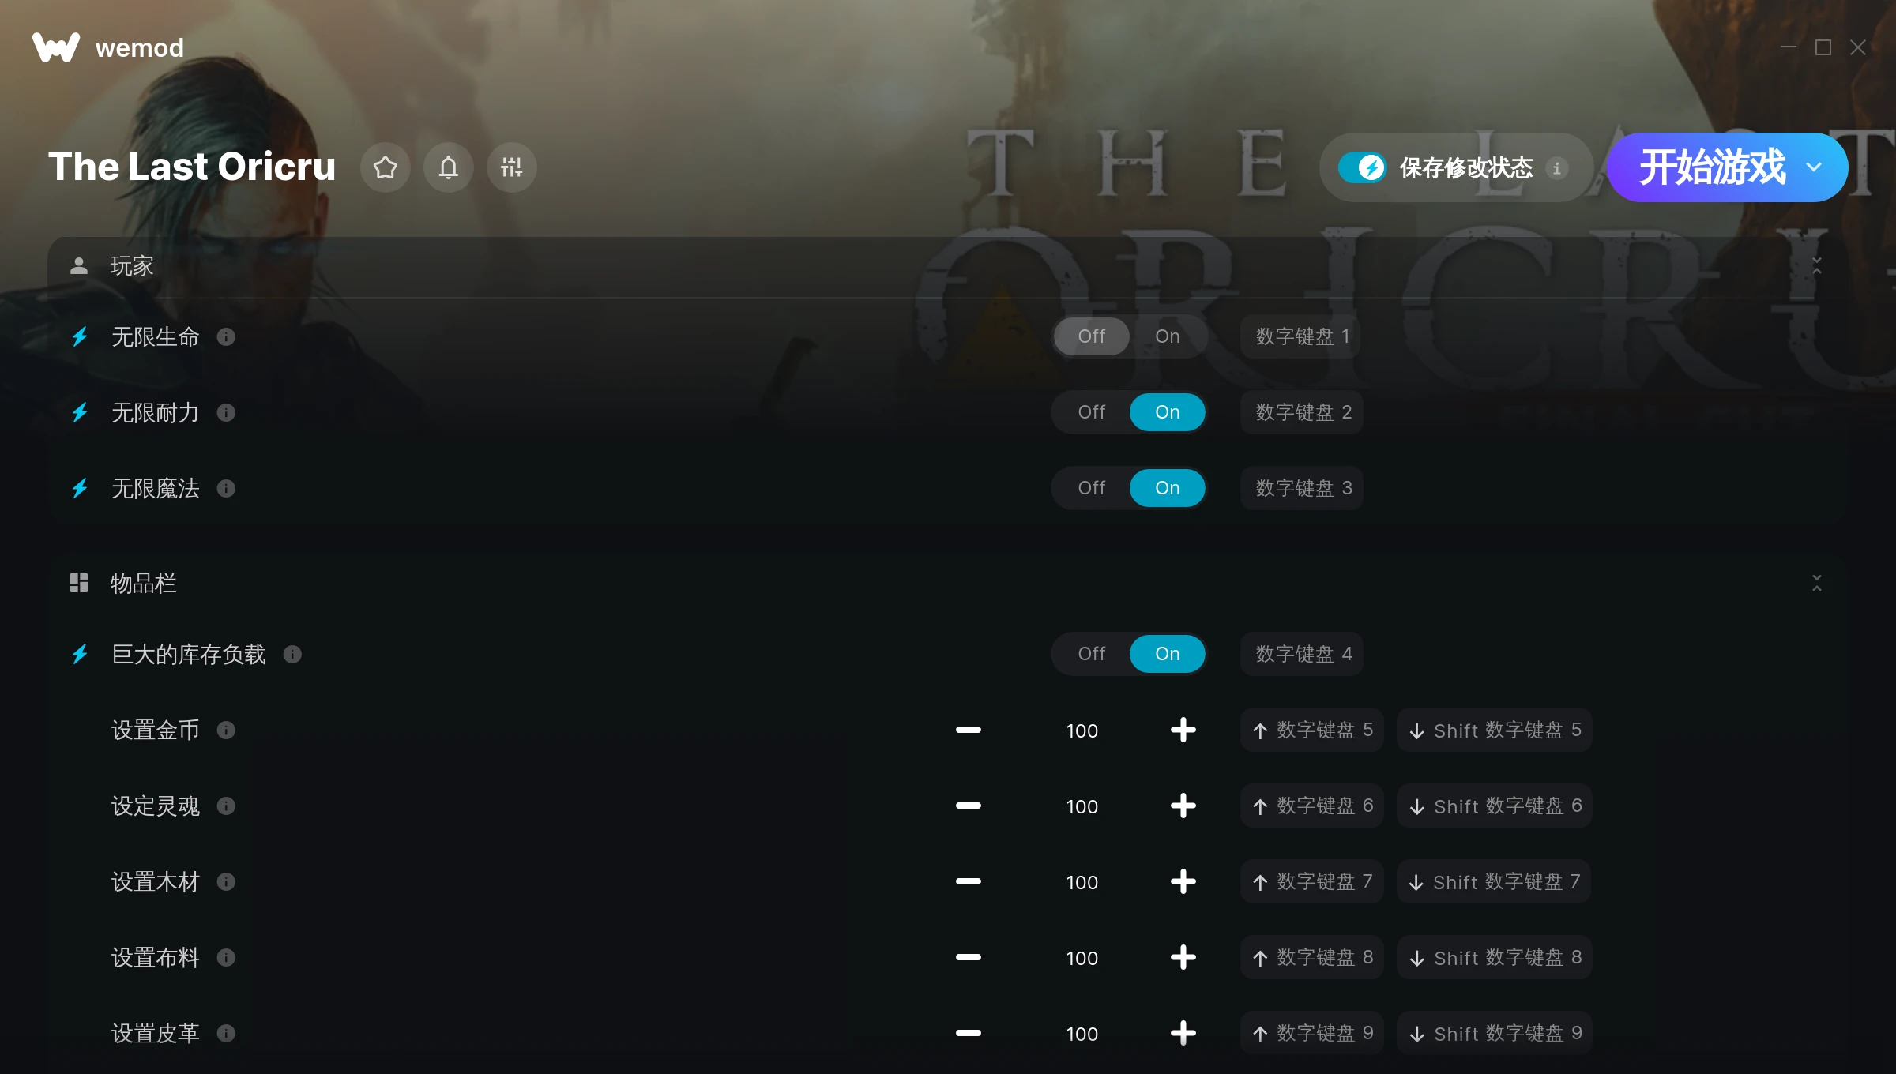Click the 数字键盘 3 hotkey button
Screen dimensions: 1896x1074
click(1302, 488)
